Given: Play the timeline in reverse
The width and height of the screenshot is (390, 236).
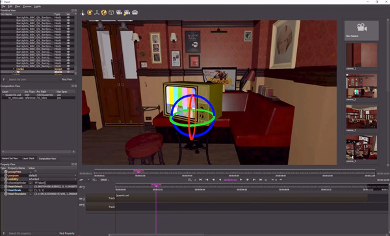Looking at the screenshot, I should click(x=220, y=179).
